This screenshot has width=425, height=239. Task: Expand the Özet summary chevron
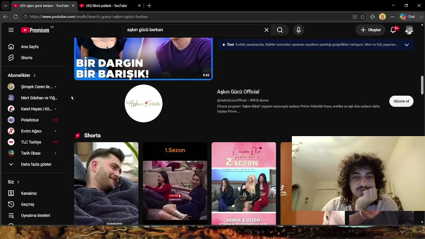[407, 45]
